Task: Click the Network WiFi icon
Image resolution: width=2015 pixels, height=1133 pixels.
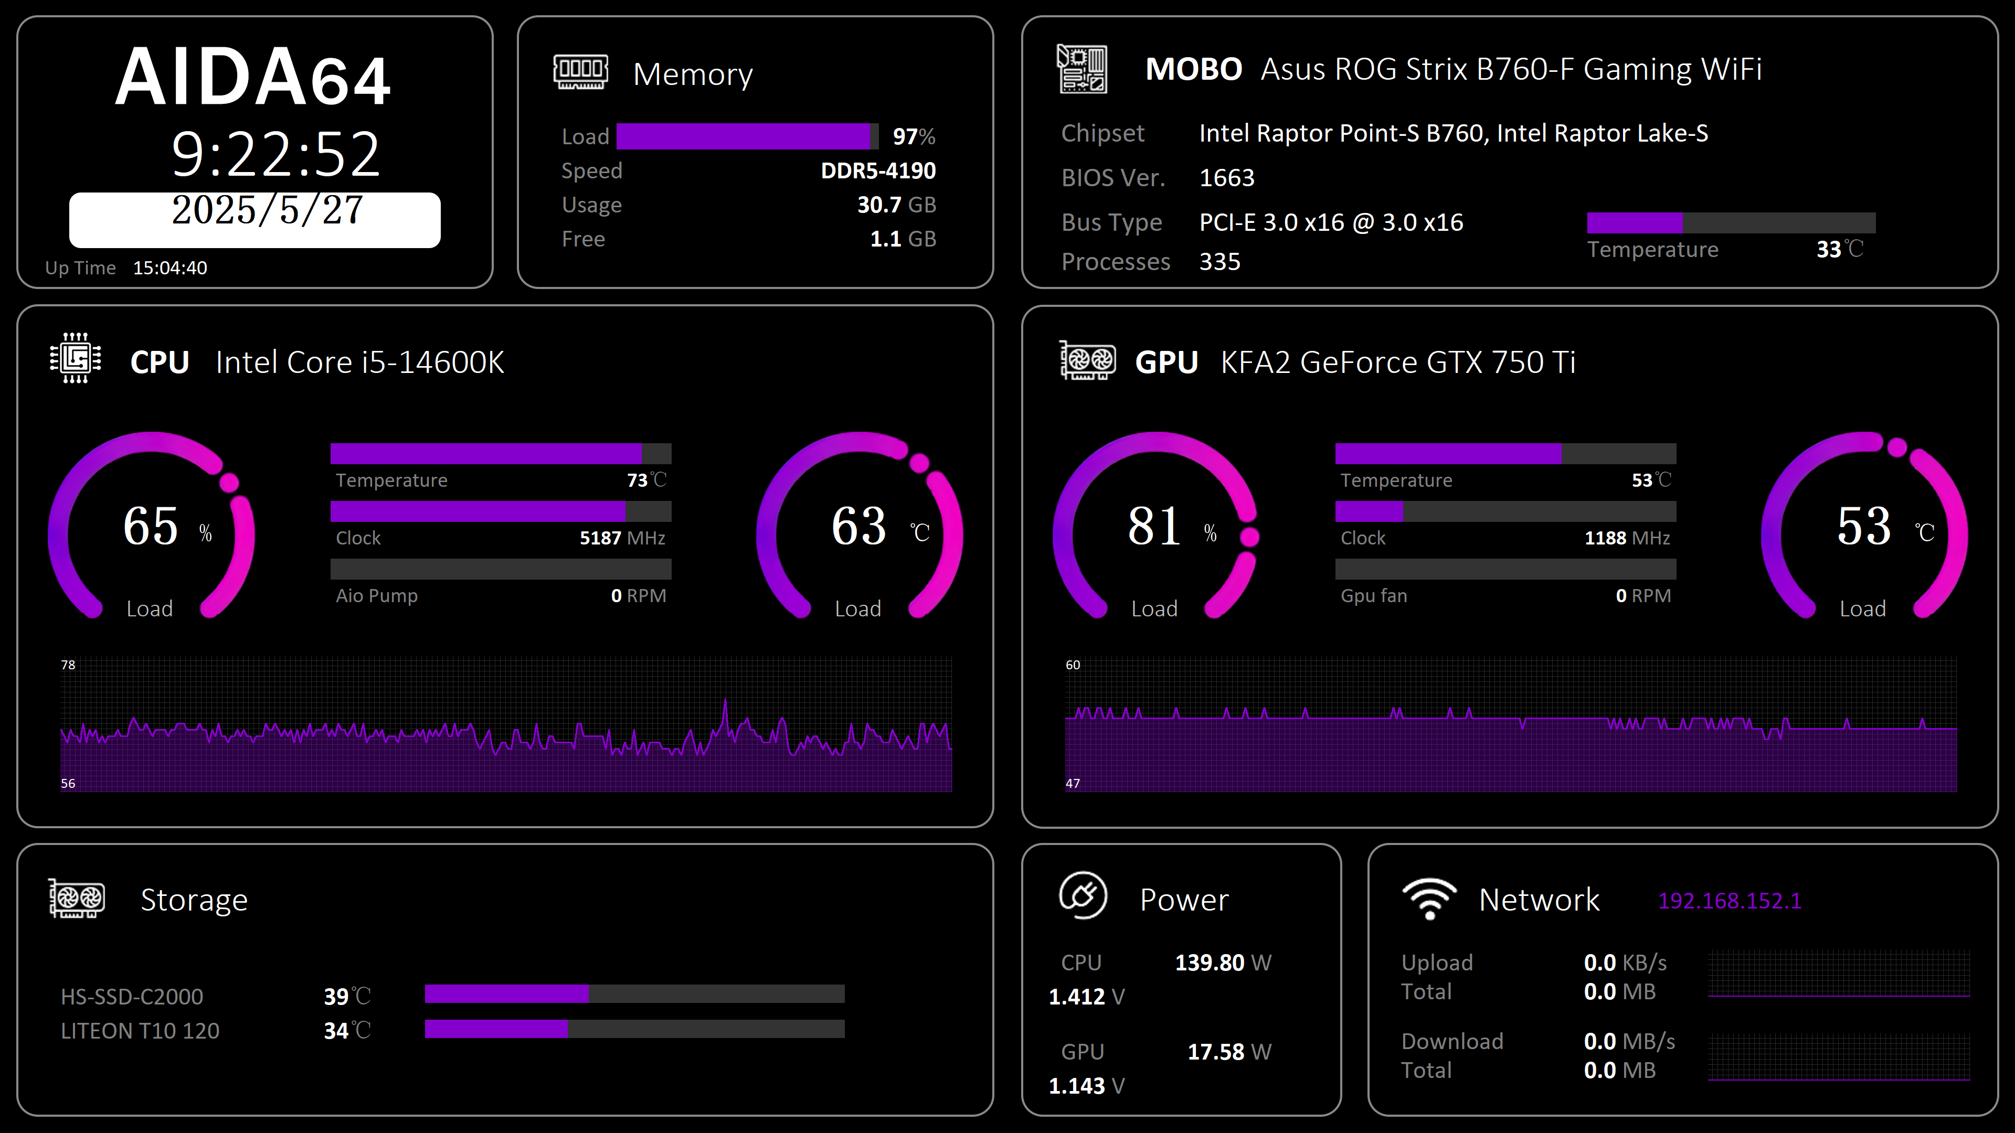Action: [x=1429, y=899]
